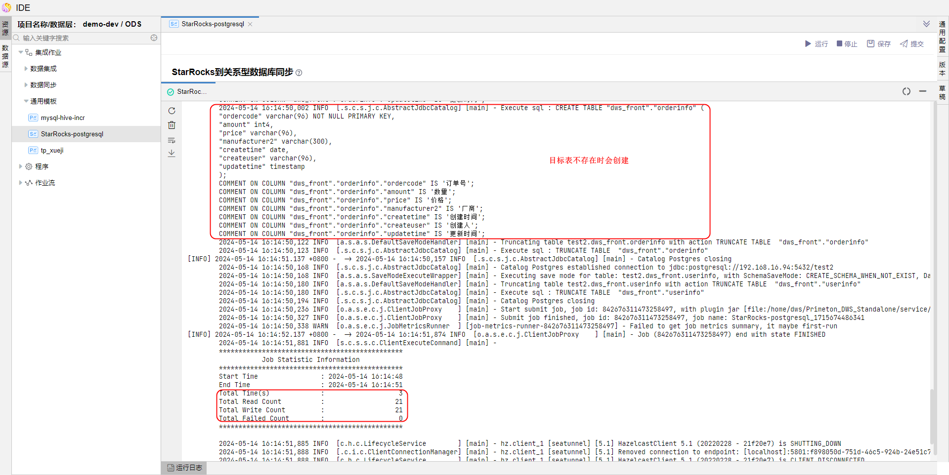Click the fullscreen log panel icon
Image resolution: width=949 pixels, height=475 pixels.
906,91
